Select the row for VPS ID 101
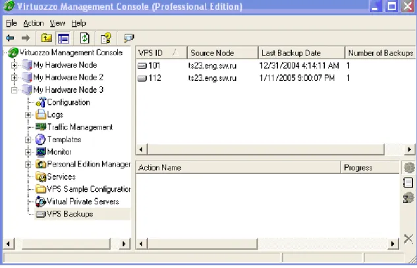This screenshot has height=268, width=417. click(275, 66)
